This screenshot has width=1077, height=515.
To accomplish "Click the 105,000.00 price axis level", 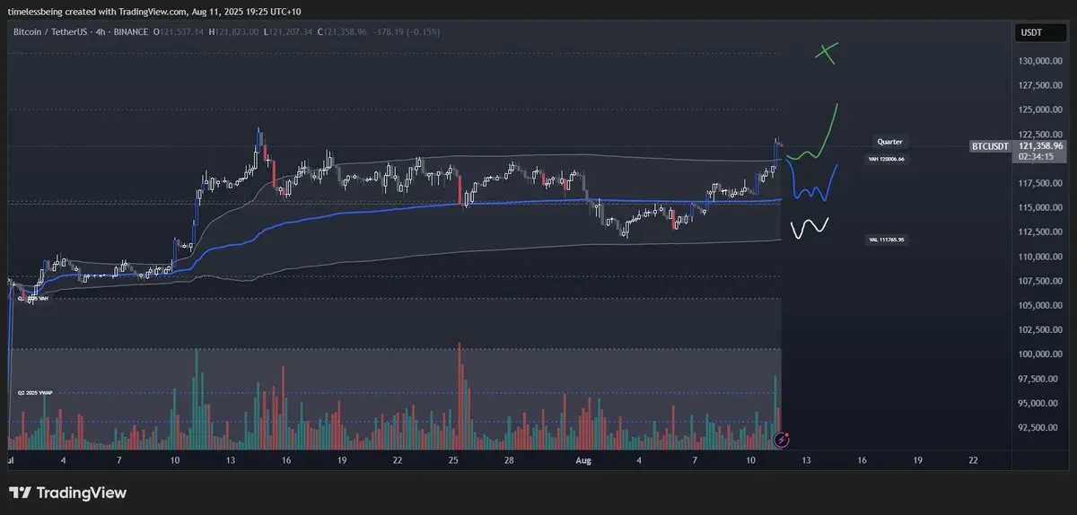I will pyautogui.click(x=1040, y=305).
